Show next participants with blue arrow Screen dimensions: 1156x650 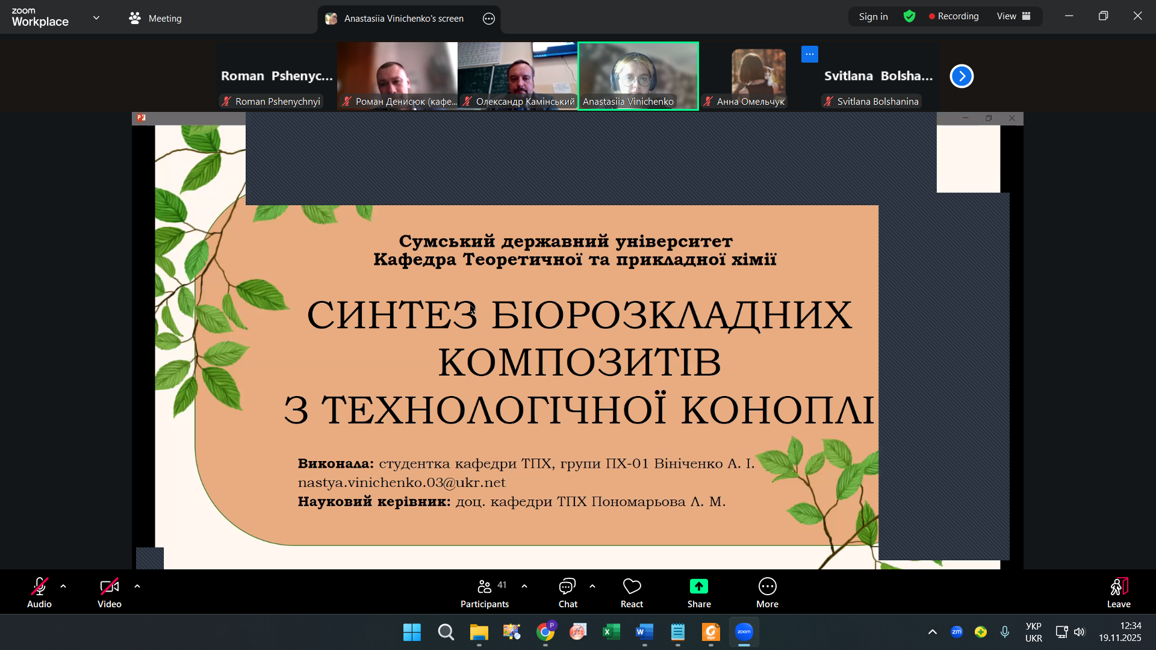(962, 76)
